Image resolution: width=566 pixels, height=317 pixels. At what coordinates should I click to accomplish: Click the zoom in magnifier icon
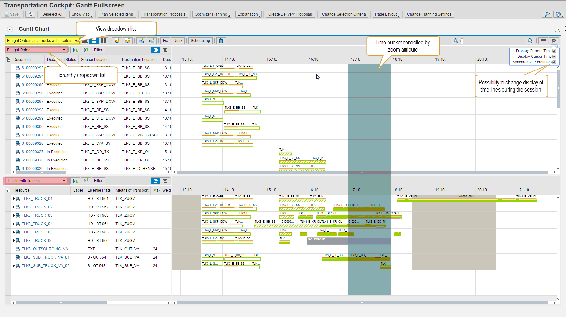(530, 41)
